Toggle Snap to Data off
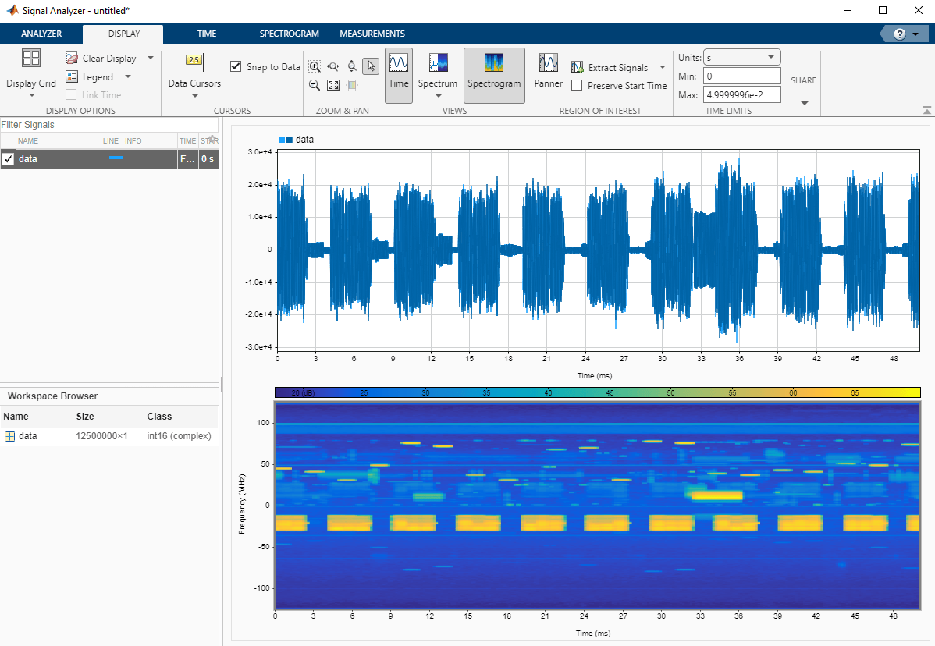This screenshot has width=935, height=646. pyautogui.click(x=236, y=66)
